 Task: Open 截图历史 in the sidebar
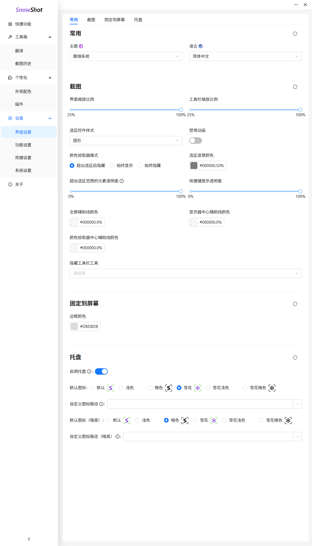coord(23,64)
